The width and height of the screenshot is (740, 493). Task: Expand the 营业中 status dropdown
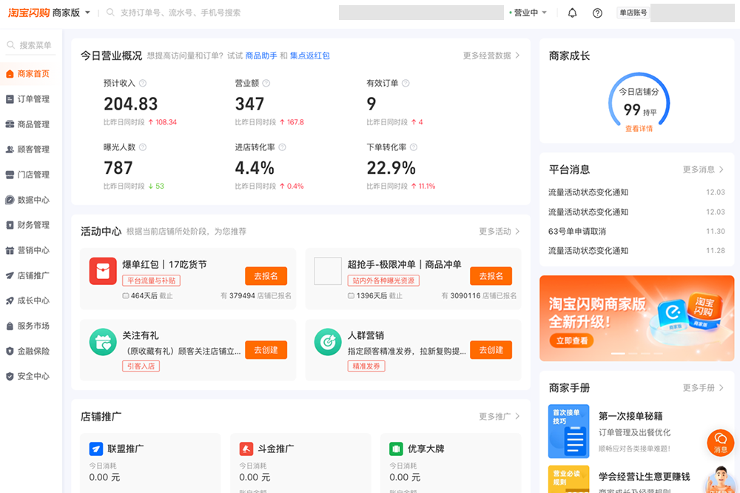tap(529, 13)
